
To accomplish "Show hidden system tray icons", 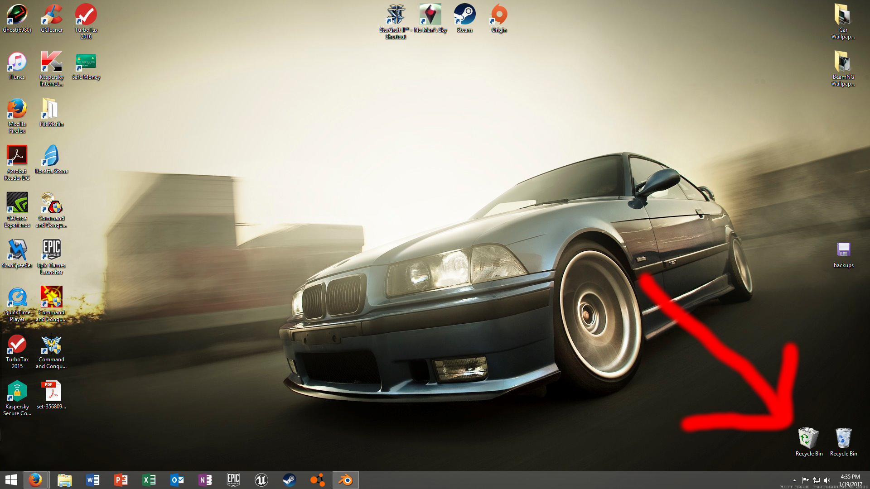I will point(794,480).
